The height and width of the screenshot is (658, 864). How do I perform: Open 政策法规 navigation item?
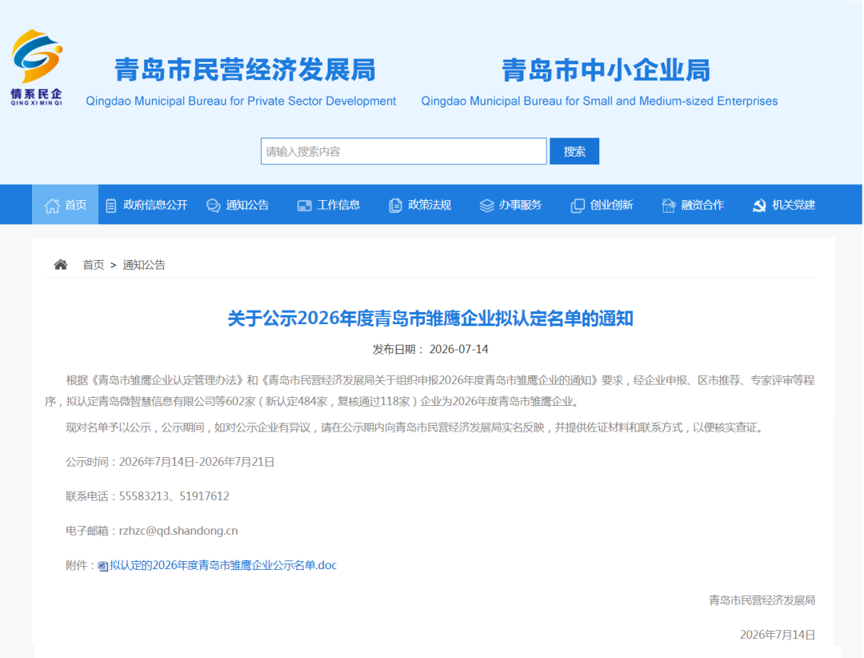click(x=420, y=205)
